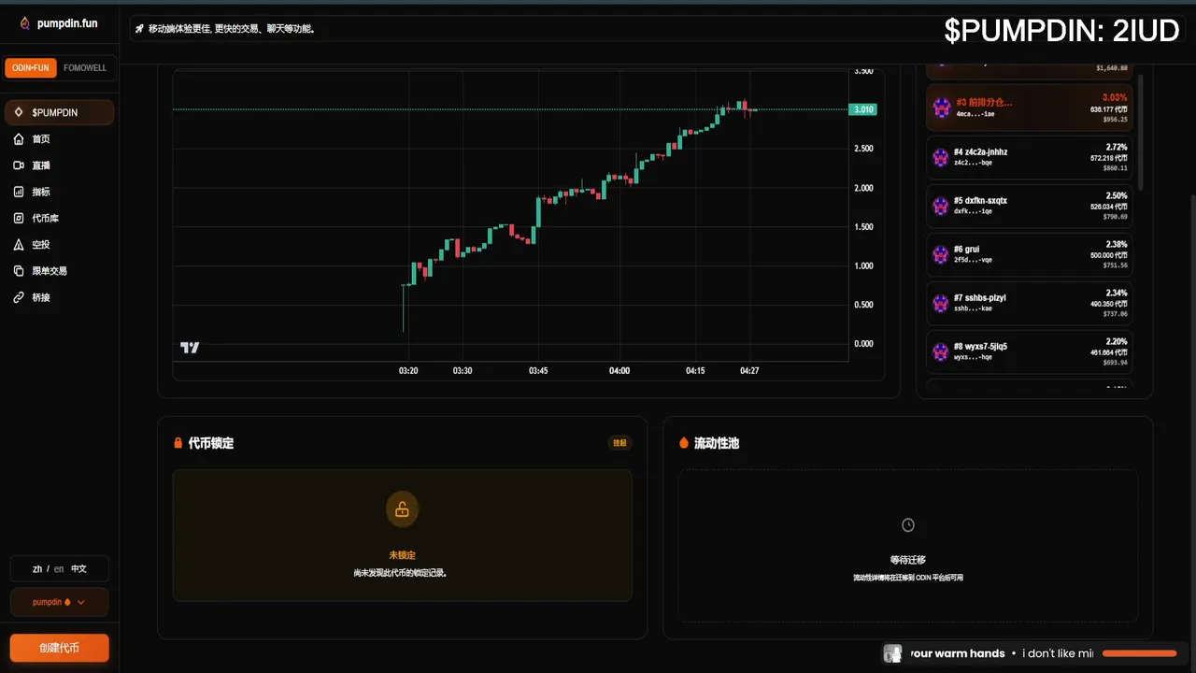Click the music player album thumbnail

[893, 653]
